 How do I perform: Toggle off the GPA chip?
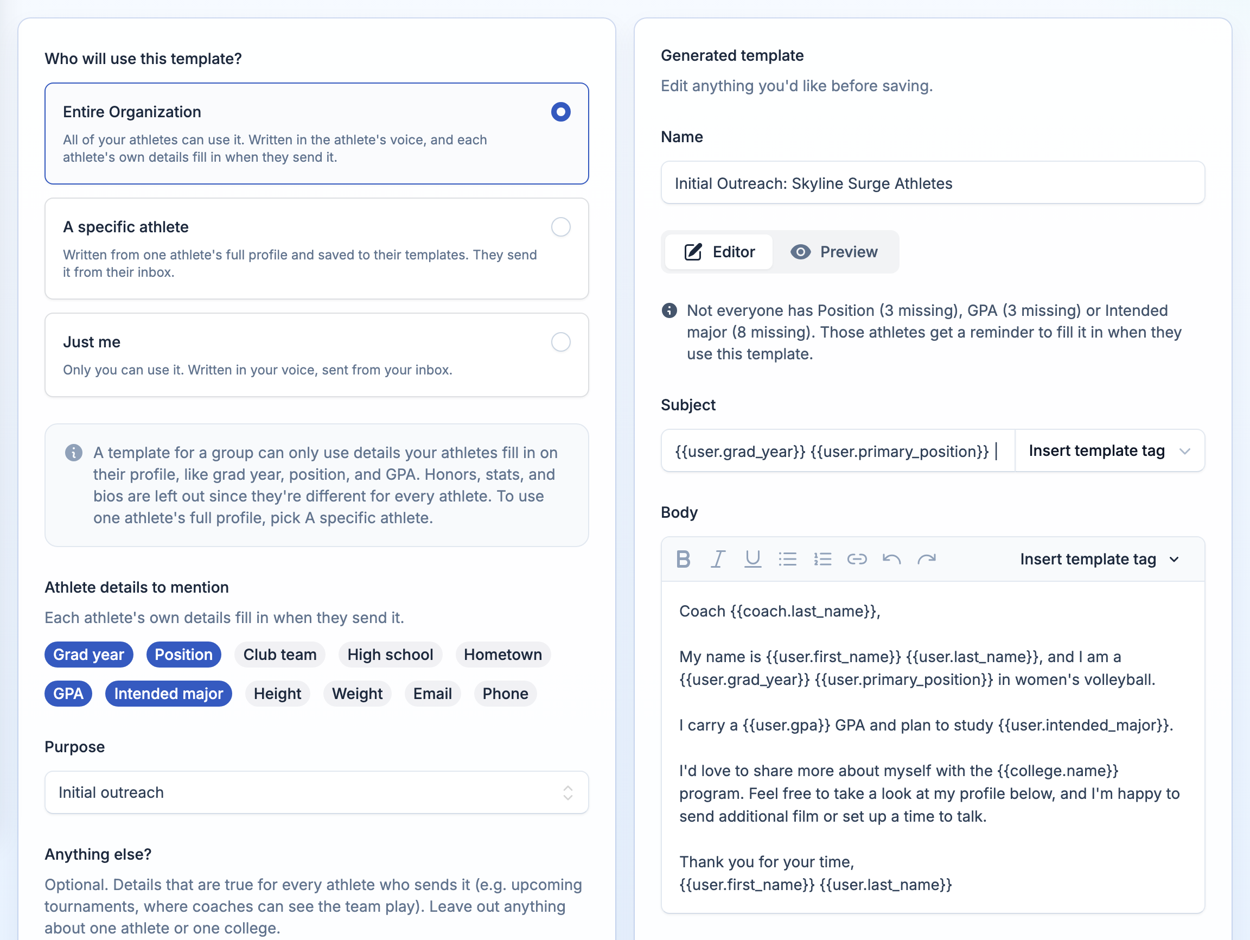68,694
